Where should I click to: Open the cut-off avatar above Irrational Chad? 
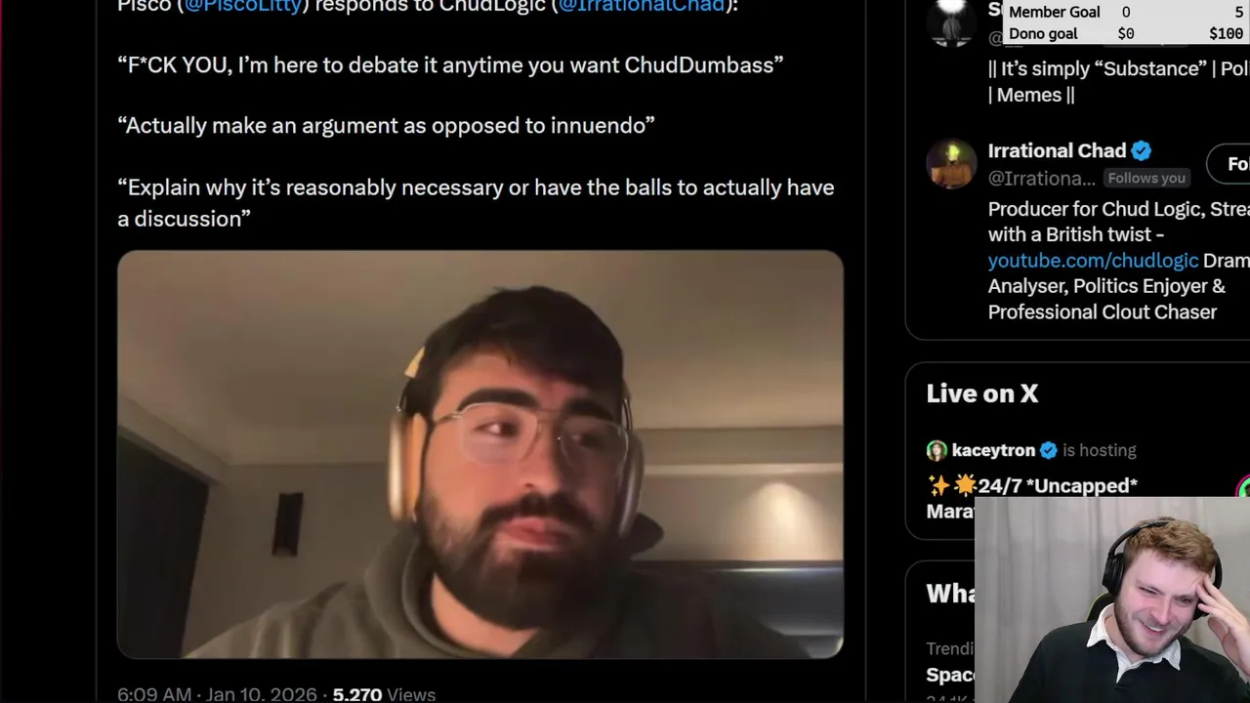click(951, 21)
